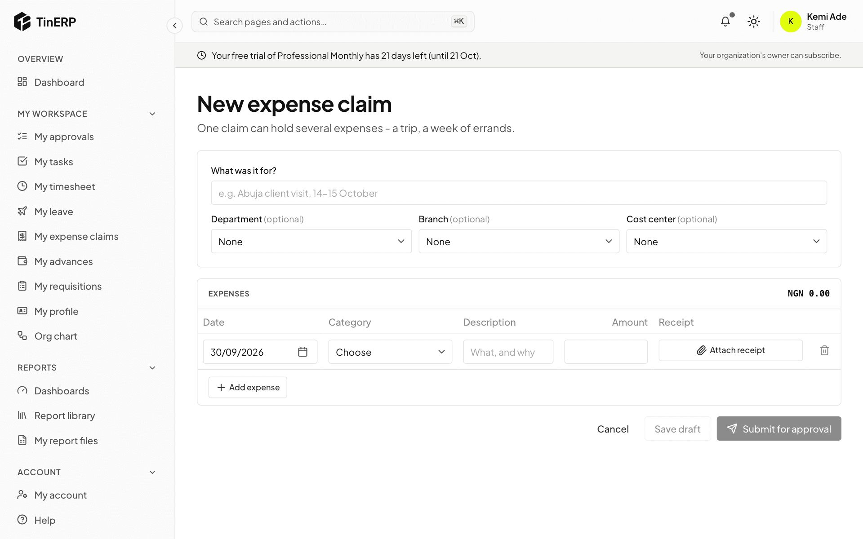Image resolution: width=863 pixels, height=539 pixels.
Task: Open the notifications bell
Action: click(x=725, y=22)
